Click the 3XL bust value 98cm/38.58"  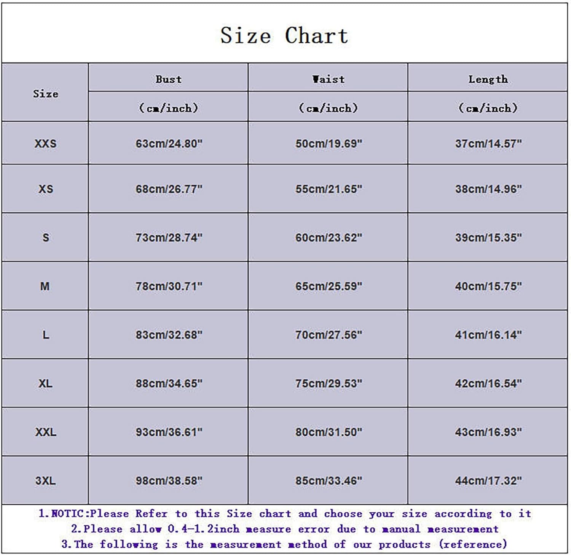coord(169,480)
